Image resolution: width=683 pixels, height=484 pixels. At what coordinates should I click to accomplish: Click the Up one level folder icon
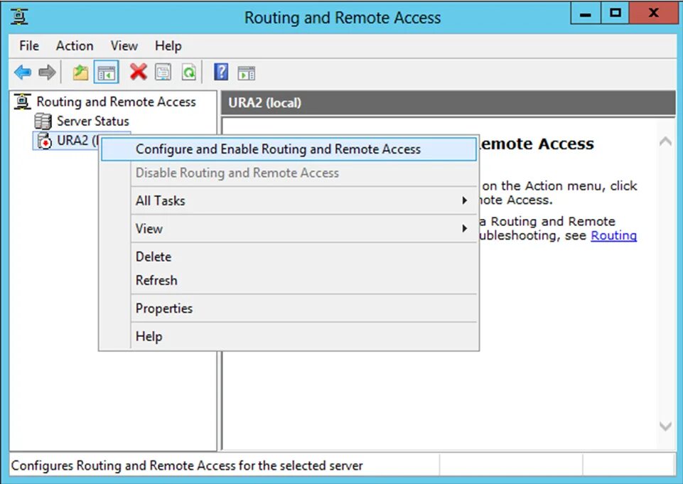80,72
